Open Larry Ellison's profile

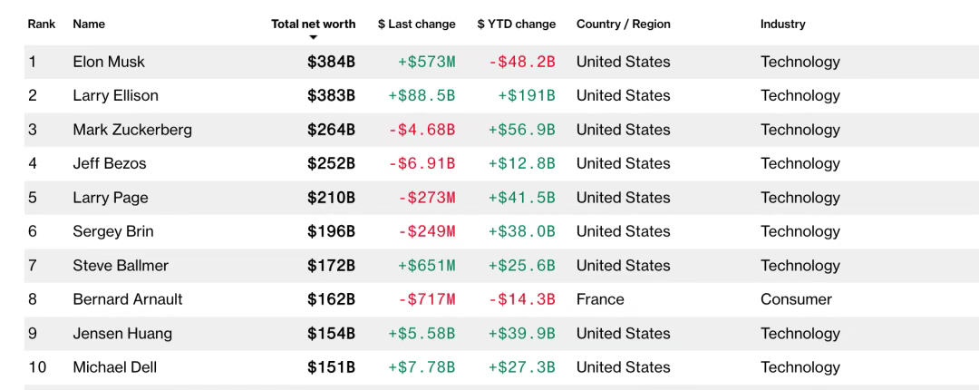115,95
